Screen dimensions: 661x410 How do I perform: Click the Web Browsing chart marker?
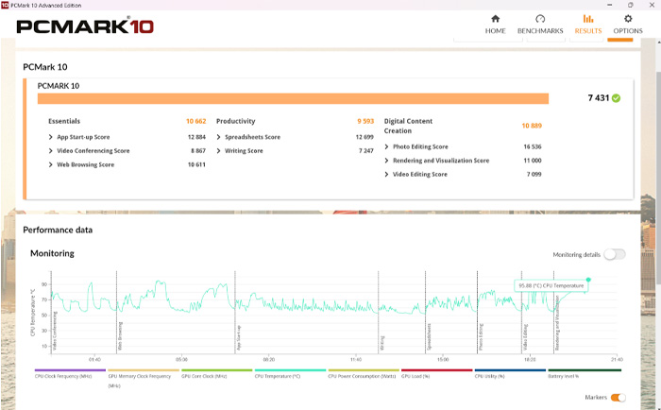pos(121,336)
